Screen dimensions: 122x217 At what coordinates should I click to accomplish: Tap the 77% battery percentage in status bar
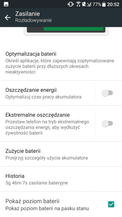pos(97,4)
